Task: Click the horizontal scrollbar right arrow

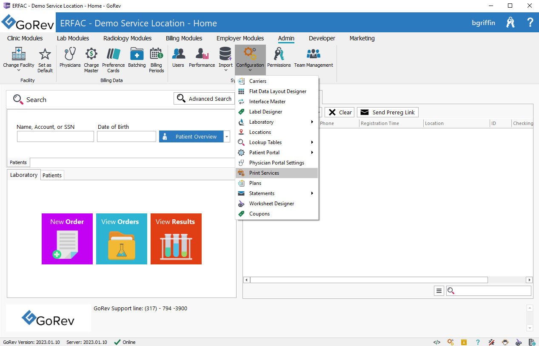Action: (x=529, y=280)
